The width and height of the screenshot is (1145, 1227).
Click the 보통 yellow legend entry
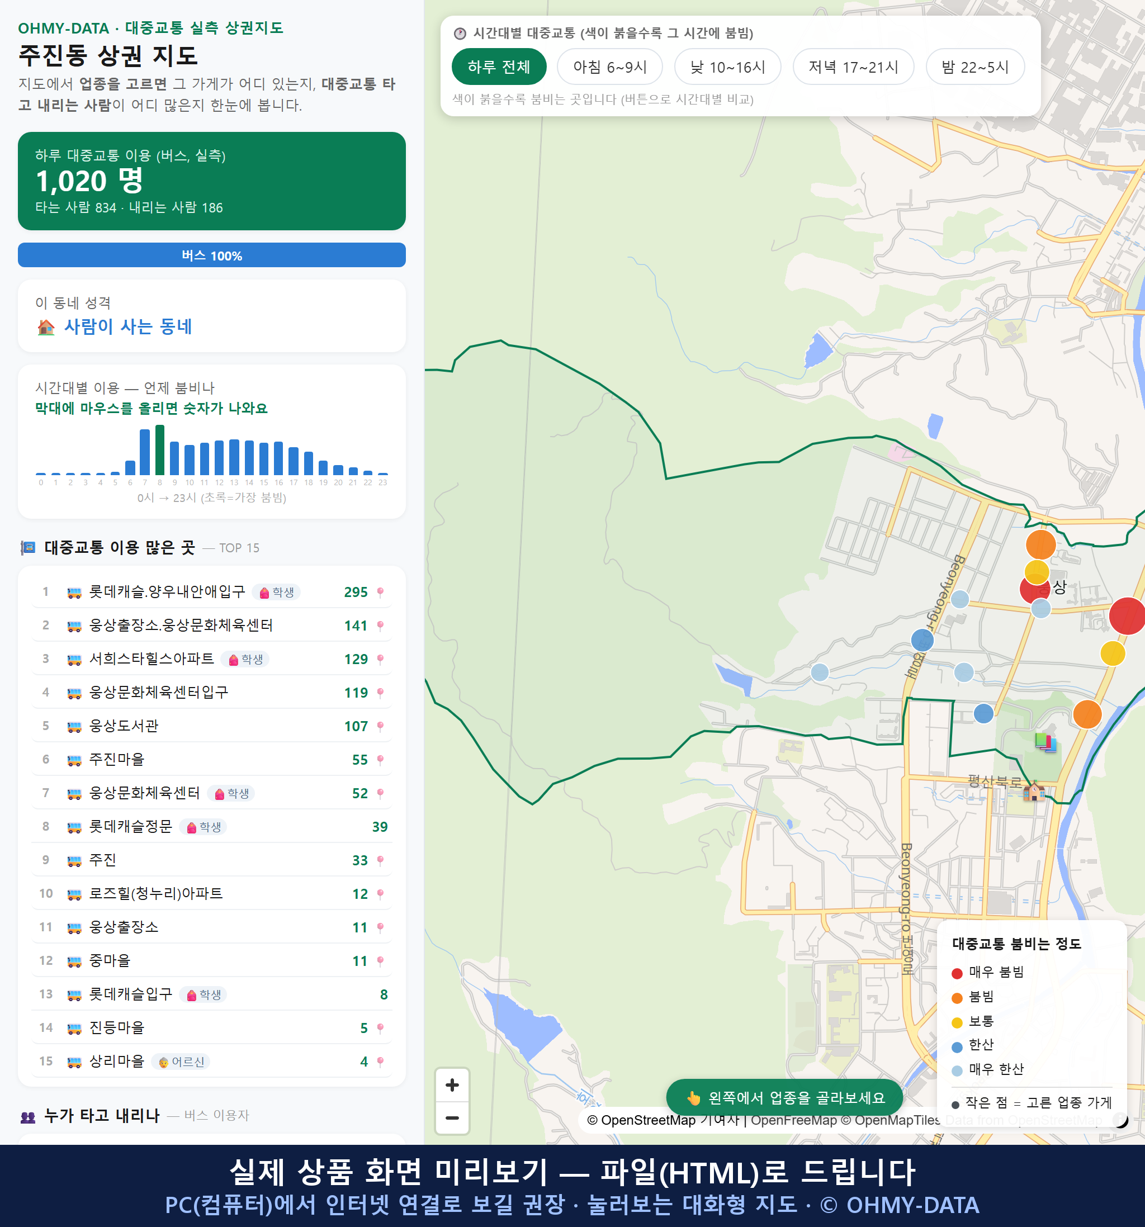coord(973,1021)
